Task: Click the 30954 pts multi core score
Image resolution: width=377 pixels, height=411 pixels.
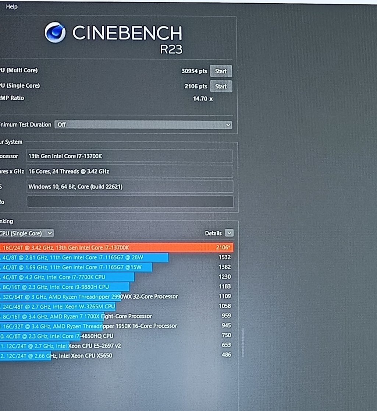Action: tap(194, 71)
